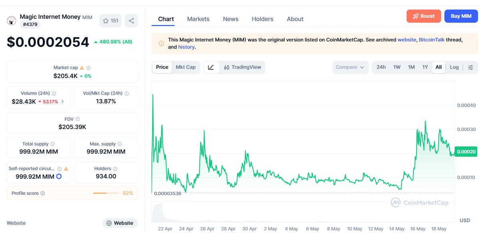The image size is (479, 233).
Task: Expand the Volume (24h) chevron arrow
Action: pos(63,102)
